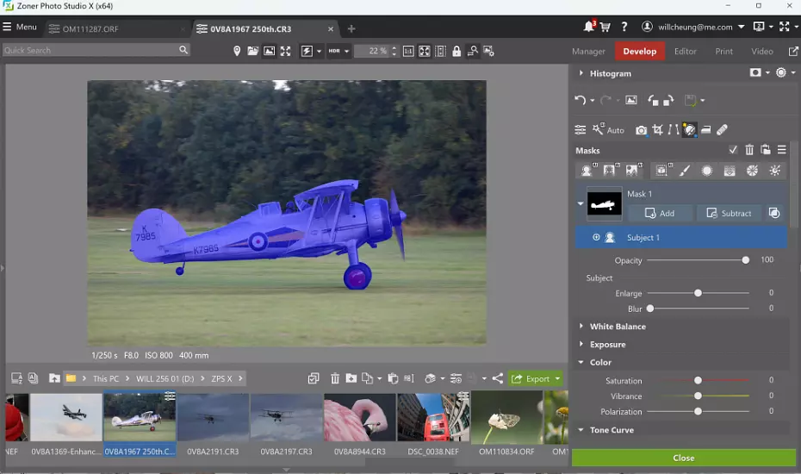This screenshot has height=474, width=801.
Task: Open the notifications bell
Action: (588, 27)
